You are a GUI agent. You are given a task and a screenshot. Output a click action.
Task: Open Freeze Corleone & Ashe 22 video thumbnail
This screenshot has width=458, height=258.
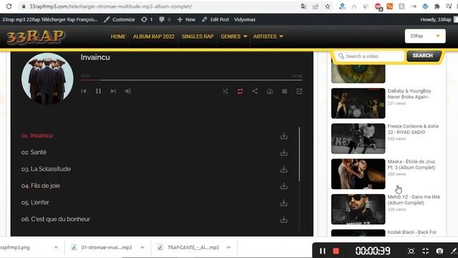pos(358,138)
